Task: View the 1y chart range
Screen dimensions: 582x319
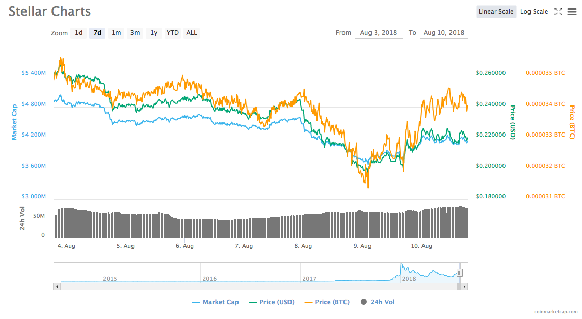Action: click(154, 33)
